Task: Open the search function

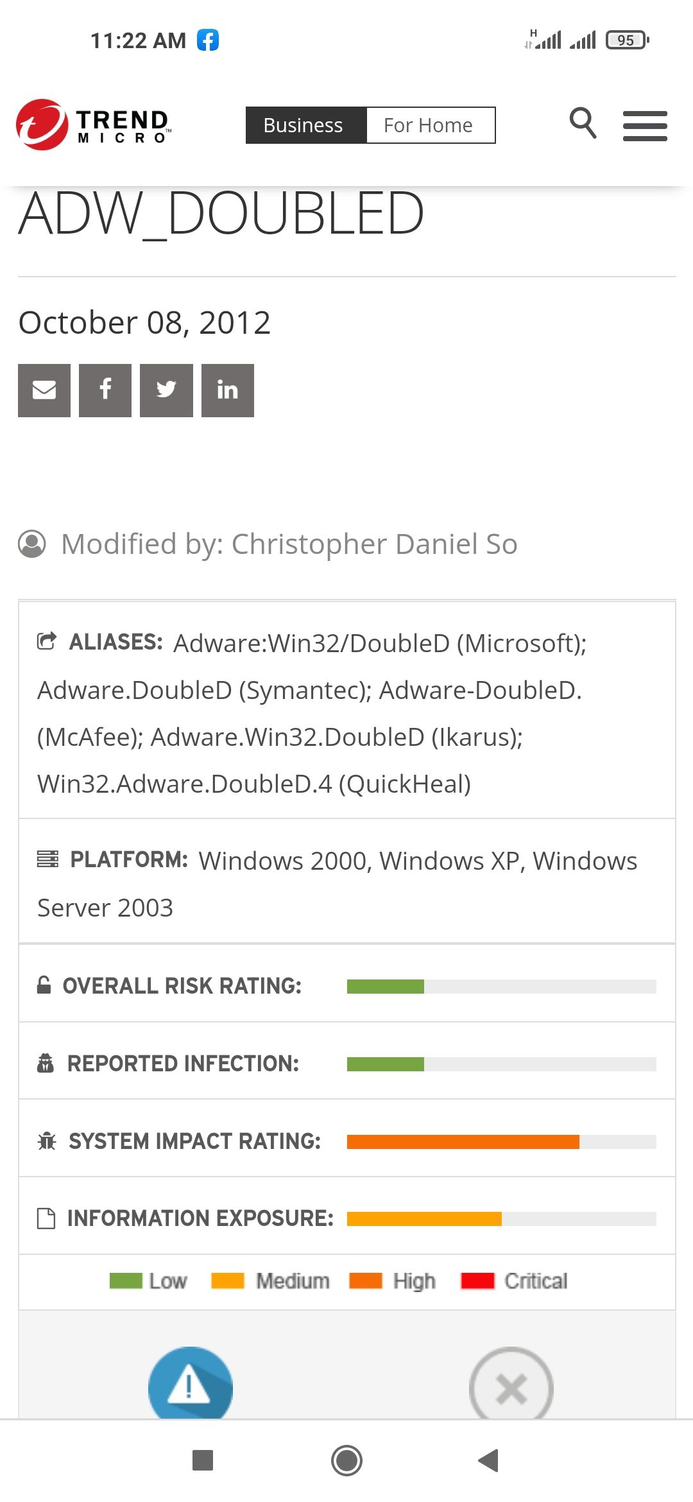Action: 583,124
